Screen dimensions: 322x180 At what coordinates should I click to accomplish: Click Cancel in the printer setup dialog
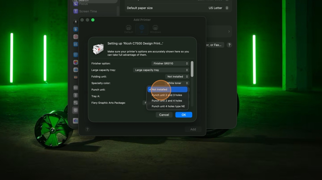(164, 115)
